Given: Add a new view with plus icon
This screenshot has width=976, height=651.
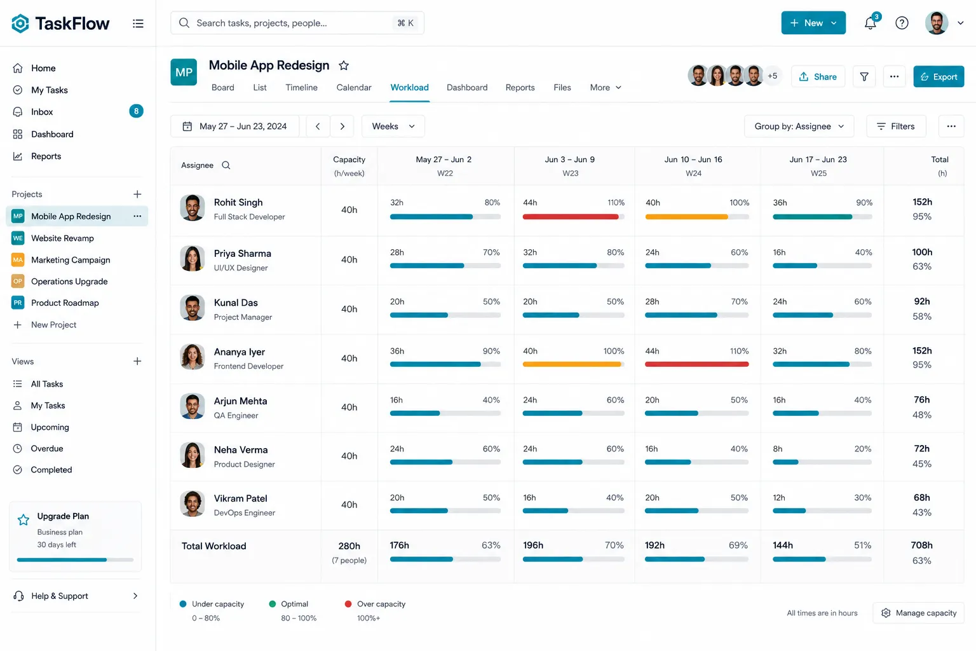Looking at the screenshot, I should 137,361.
